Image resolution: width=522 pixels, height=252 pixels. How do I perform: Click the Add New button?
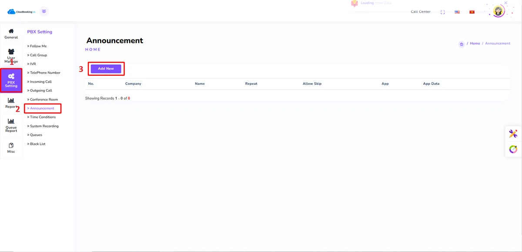click(x=106, y=69)
